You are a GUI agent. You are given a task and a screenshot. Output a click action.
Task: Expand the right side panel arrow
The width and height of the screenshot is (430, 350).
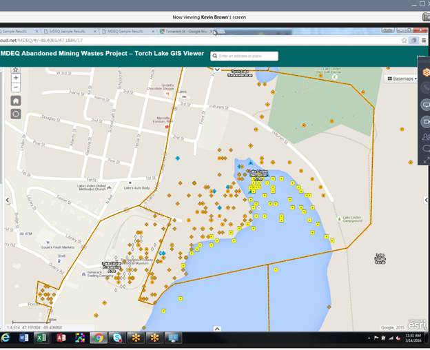pyautogui.click(x=427, y=200)
